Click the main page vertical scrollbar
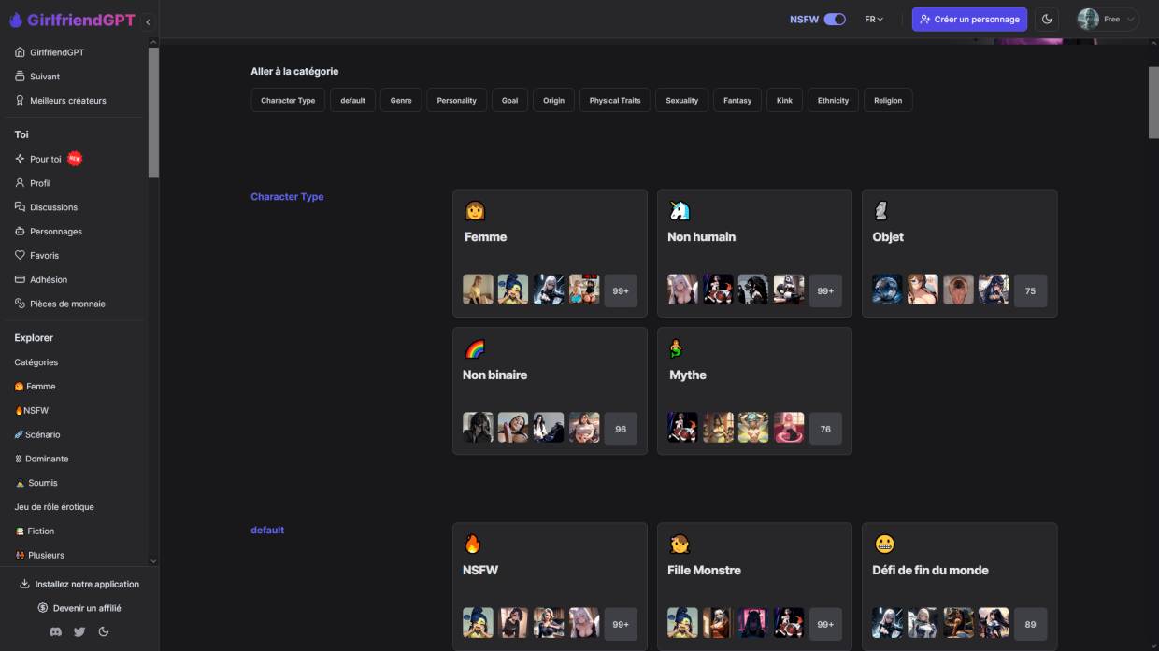 (1152, 103)
